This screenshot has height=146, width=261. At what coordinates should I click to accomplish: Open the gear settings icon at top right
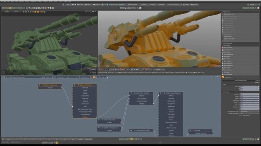258,8
